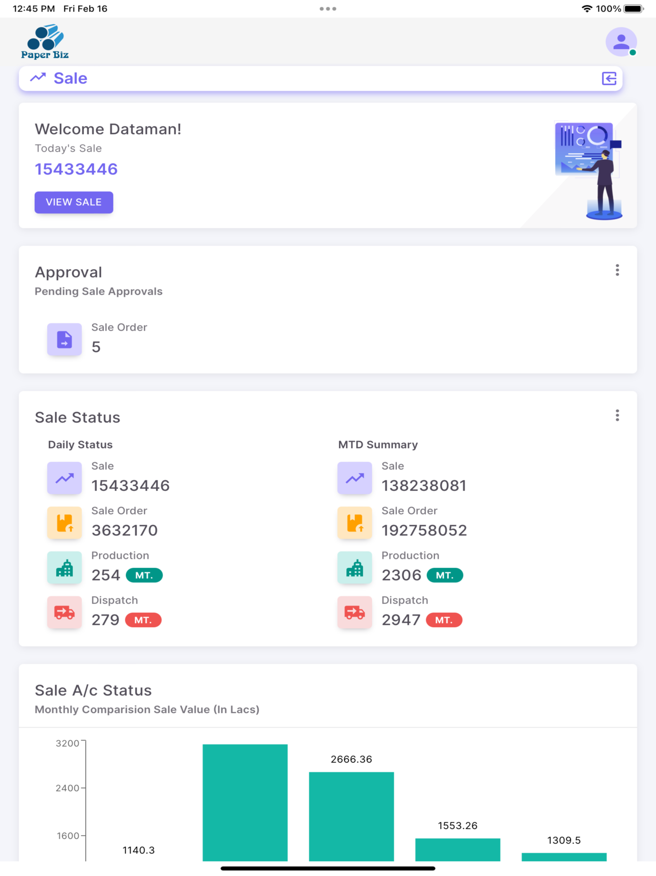Tap the pending Sale Order document icon
Viewport: 656px width, 876px height.
[x=64, y=339]
